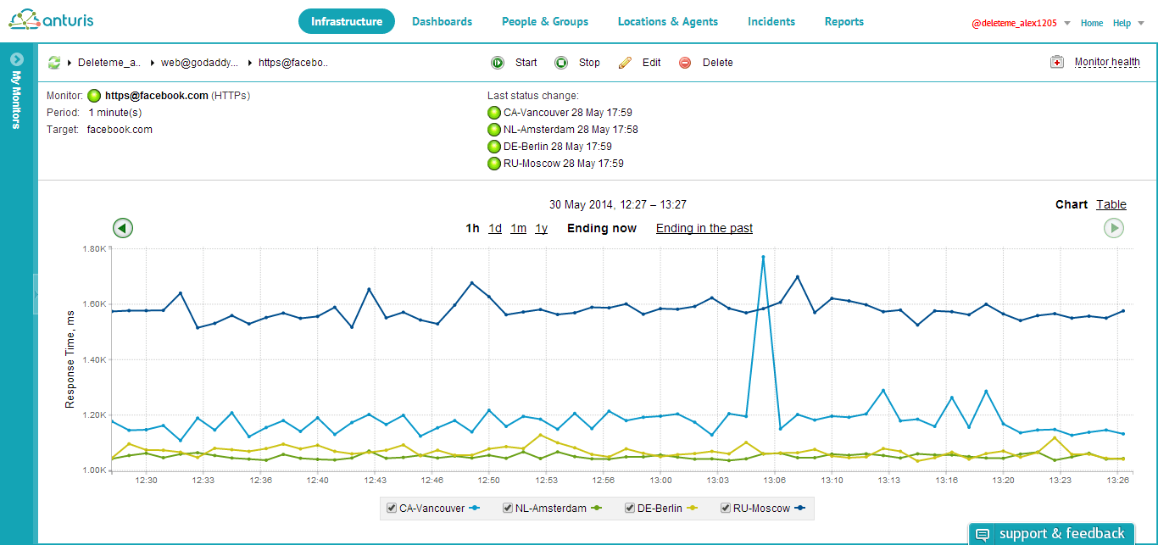Open the Dashboards tab
This screenshot has height=545, width=1158.
[442, 22]
